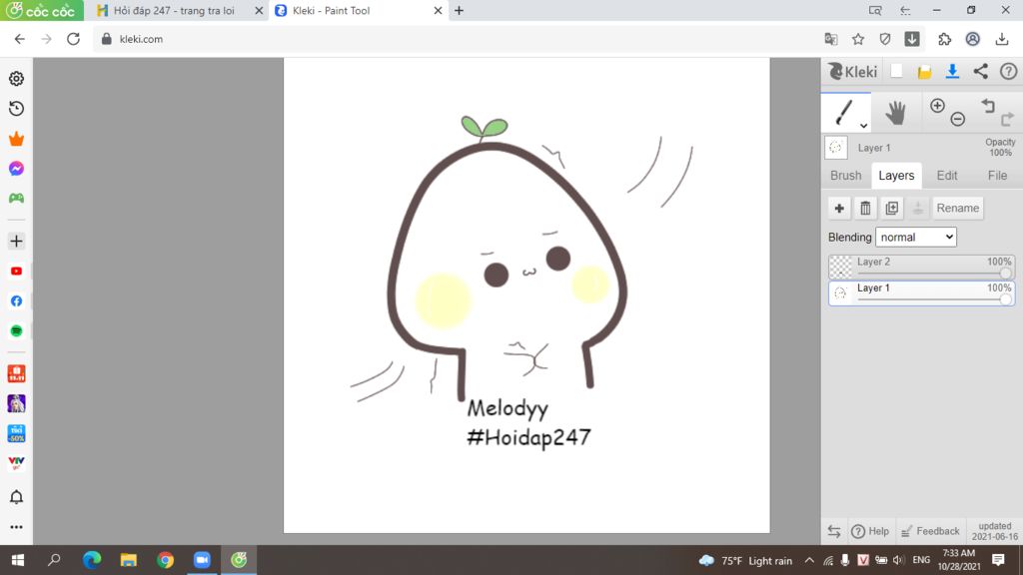This screenshot has width=1023, height=575.
Task: Switch to Hỏi đáp 247 browser tab
Action: click(174, 10)
